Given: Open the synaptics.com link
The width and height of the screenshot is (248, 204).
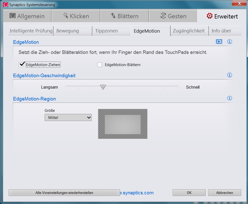Looking at the screenshot, I should click(137, 193).
